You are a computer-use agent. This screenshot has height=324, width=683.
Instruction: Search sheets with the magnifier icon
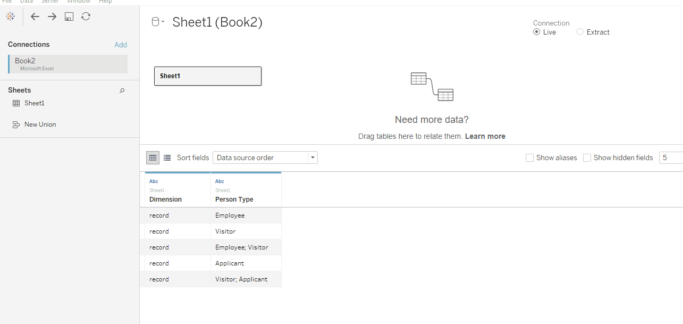tap(122, 90)
